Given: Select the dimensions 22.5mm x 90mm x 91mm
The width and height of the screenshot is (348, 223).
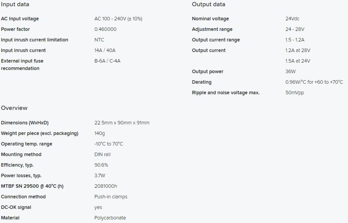Looking at the screenshot, I should pyautogui.click(x=122, y=123).
